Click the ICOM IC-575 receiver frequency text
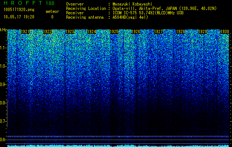 point(148,13)
